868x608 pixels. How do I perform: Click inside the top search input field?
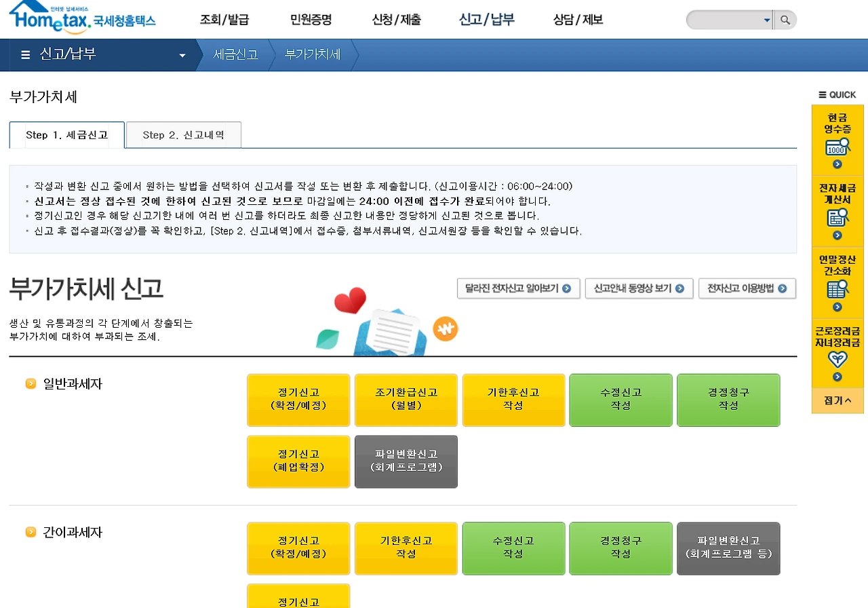pyautogui.click(x=724, y=20)
